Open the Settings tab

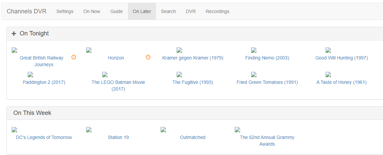[x=65, y=11]
